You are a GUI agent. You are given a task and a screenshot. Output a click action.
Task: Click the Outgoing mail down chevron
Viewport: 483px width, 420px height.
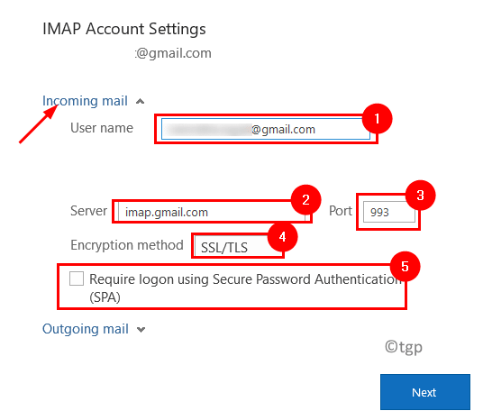point(141,330)
